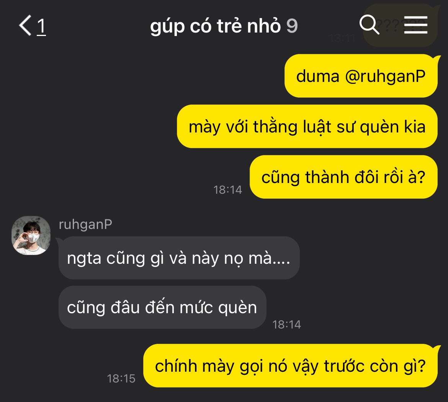
Task: Tap the back arrow icon
Action: [25, 25]
